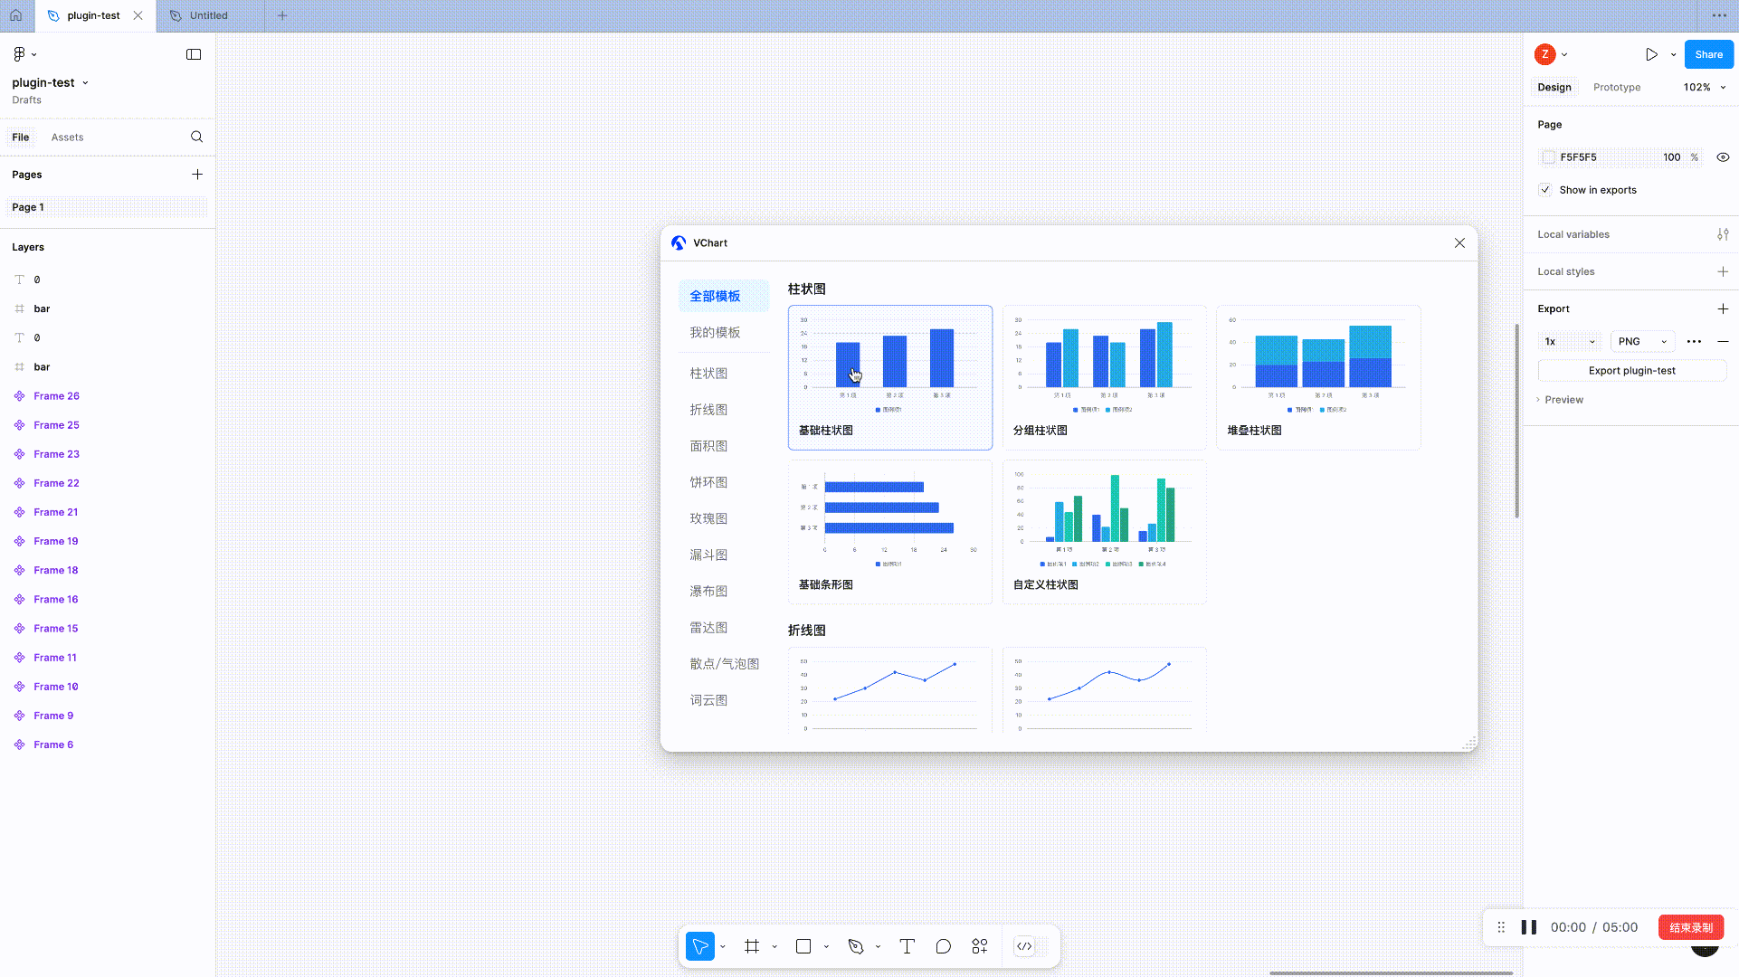
Task: Click the right panel vertical scrollbar
Action: click(1517, 421)
